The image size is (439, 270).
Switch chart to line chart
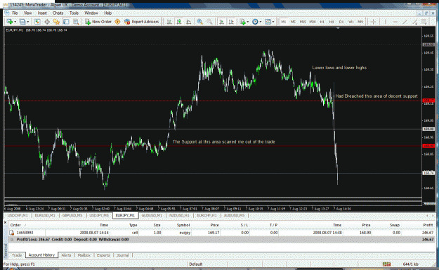point(189,22)
